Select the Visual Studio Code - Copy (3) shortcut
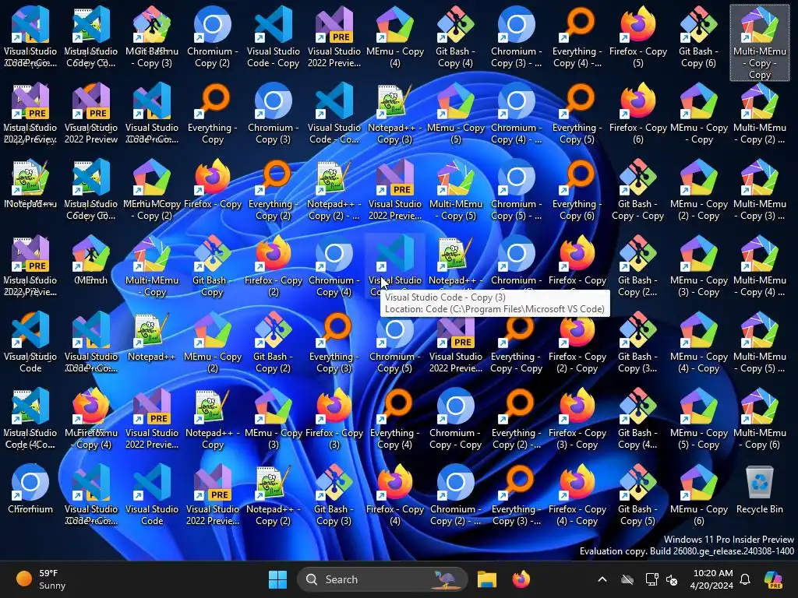 click(395, 266)
